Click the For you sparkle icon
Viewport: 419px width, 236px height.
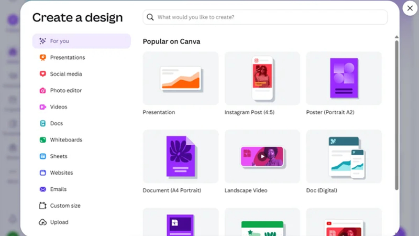[42, 41]
